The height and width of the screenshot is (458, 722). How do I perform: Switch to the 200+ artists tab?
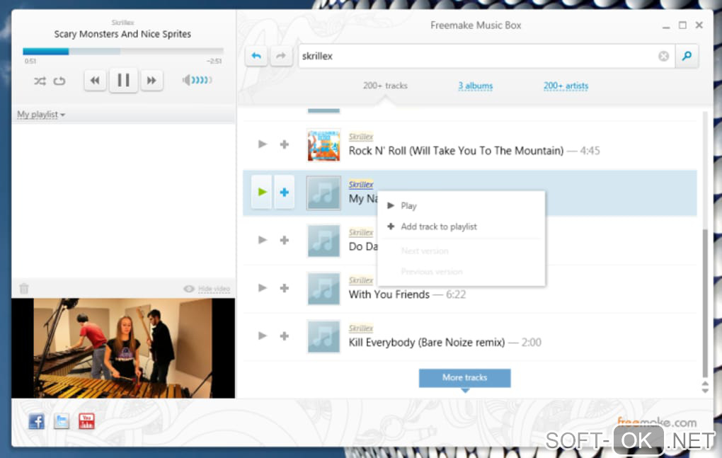[x=566, y=86]
